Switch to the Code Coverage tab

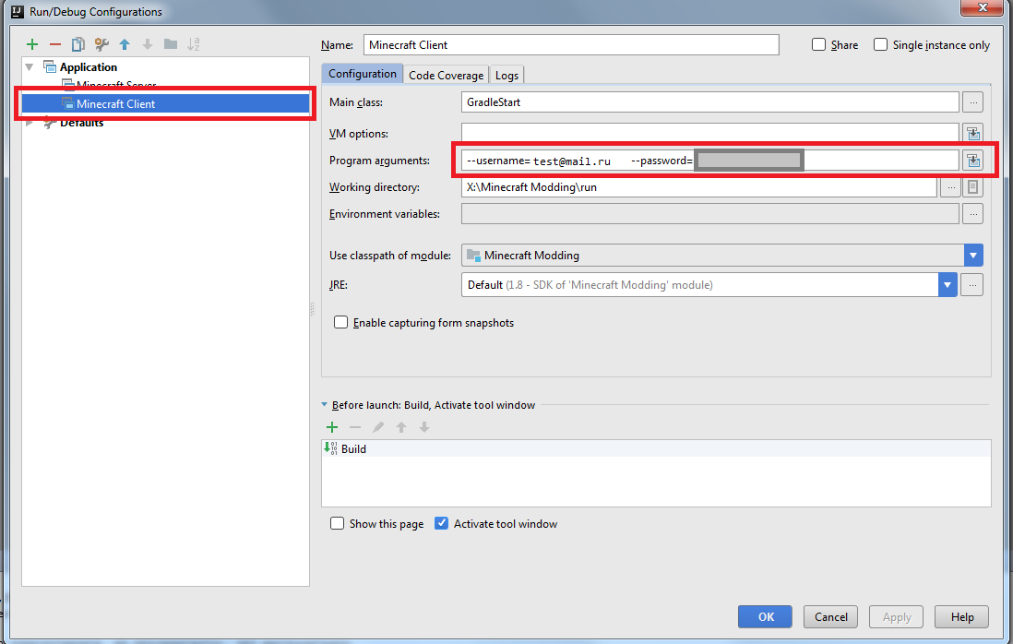(446, 76)
